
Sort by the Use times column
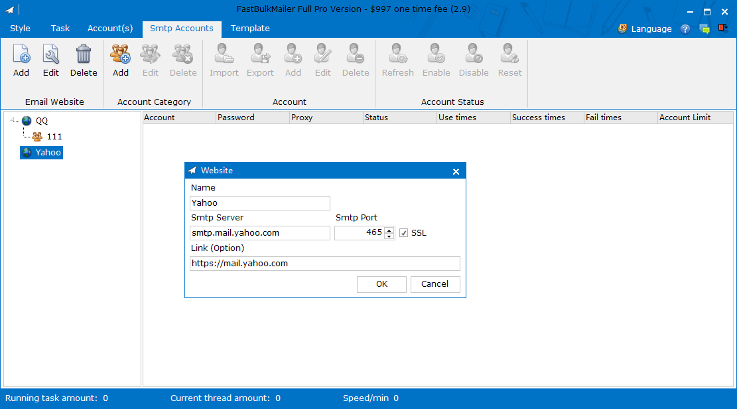click(x=474, y=118)
